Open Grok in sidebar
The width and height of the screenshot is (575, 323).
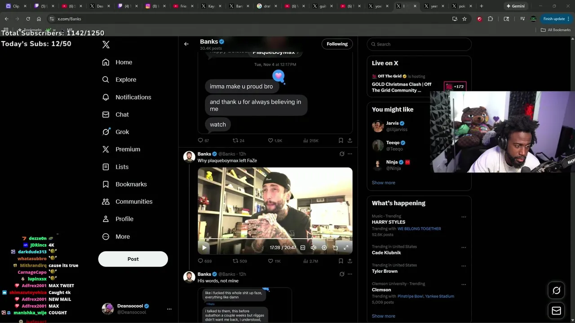point(115,132)
